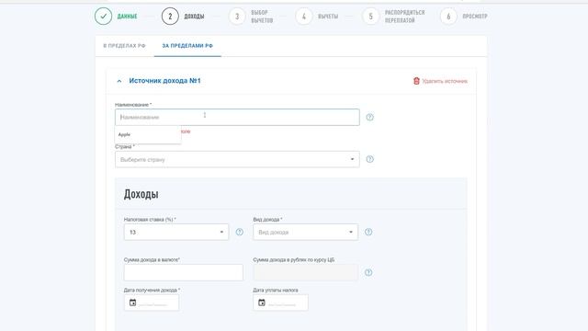Click Сумма дохода в рублях field
This screenshot has height=331, width=588.
[306, 272]
